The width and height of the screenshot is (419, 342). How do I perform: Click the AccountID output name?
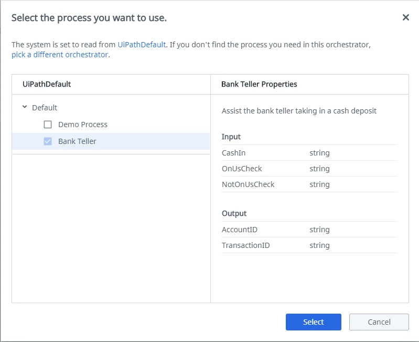tap(240, 230)
